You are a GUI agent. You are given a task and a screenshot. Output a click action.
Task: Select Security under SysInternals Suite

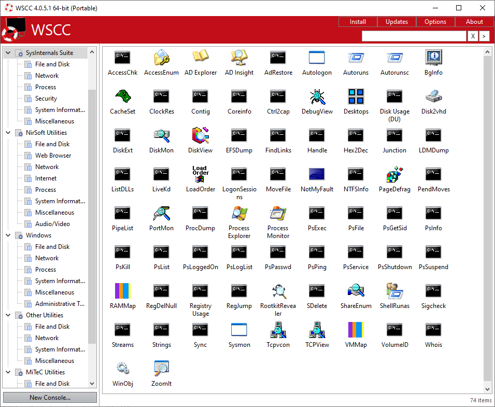pyautogui.click(x=46, y=99)
